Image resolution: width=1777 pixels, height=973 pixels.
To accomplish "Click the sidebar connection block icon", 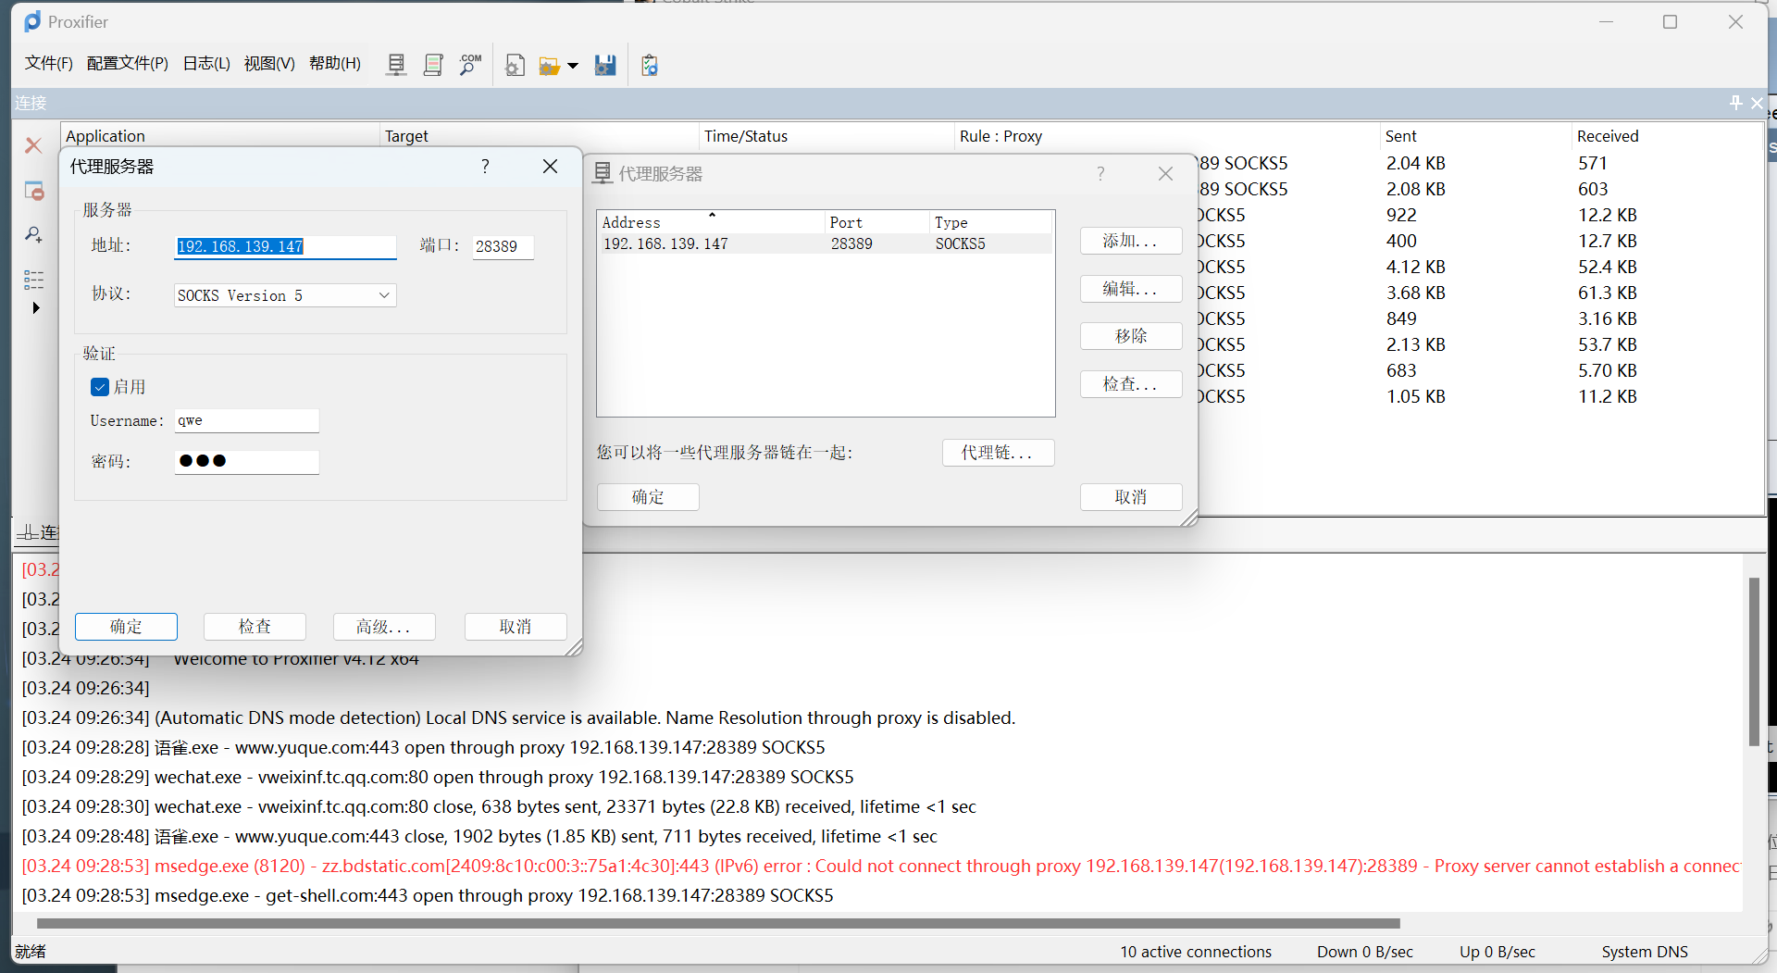I will coord(34,191).
